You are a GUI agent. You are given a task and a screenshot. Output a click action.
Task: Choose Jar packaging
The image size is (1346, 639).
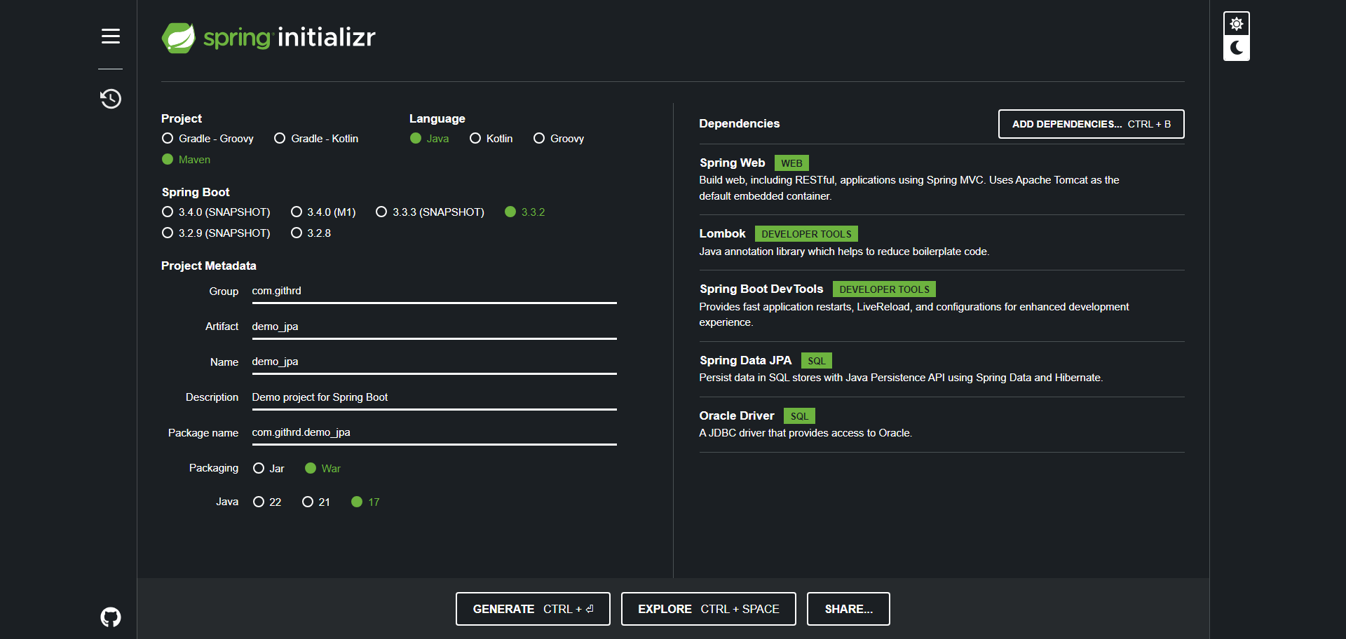[268, 469]
